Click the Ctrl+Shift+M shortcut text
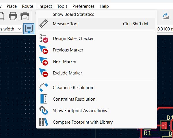 click(x=135, y=24)
